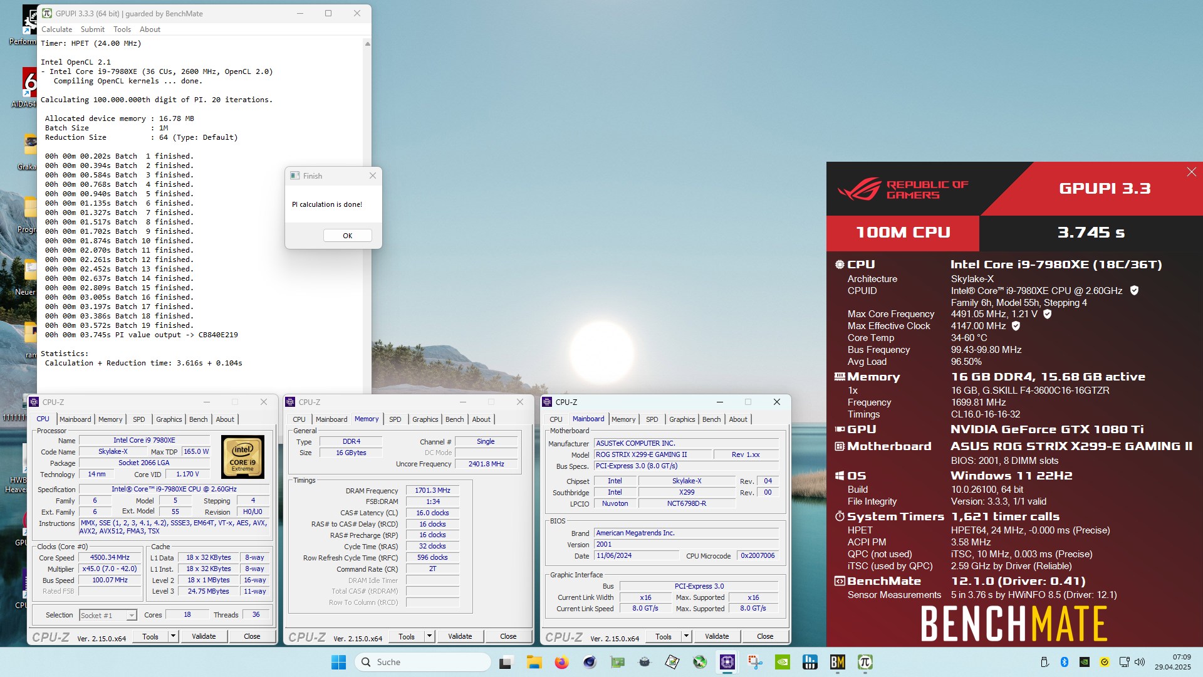Close the BenchMate result overlay

(x=1191, y=172)
